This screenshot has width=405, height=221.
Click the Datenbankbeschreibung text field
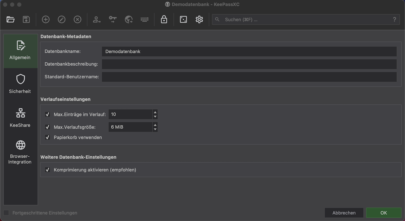point(249,64)
